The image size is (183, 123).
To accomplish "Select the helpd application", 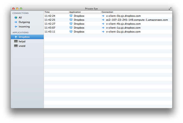I will (x=27, y=41).
